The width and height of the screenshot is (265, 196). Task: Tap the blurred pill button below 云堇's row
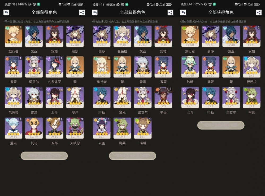click(133, 156)
